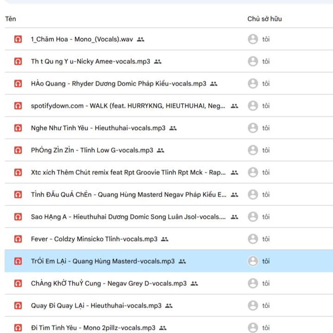This screenshot has height=333, width=333.
Task: Click audio file icon for 1_Chăm Hoa
Action: tap(18, 39)
